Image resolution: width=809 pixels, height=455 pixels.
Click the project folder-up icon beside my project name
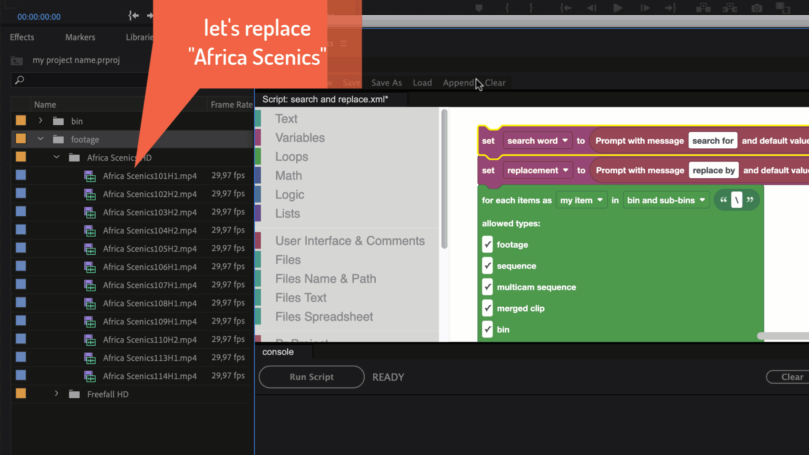(x=16, y=61)
